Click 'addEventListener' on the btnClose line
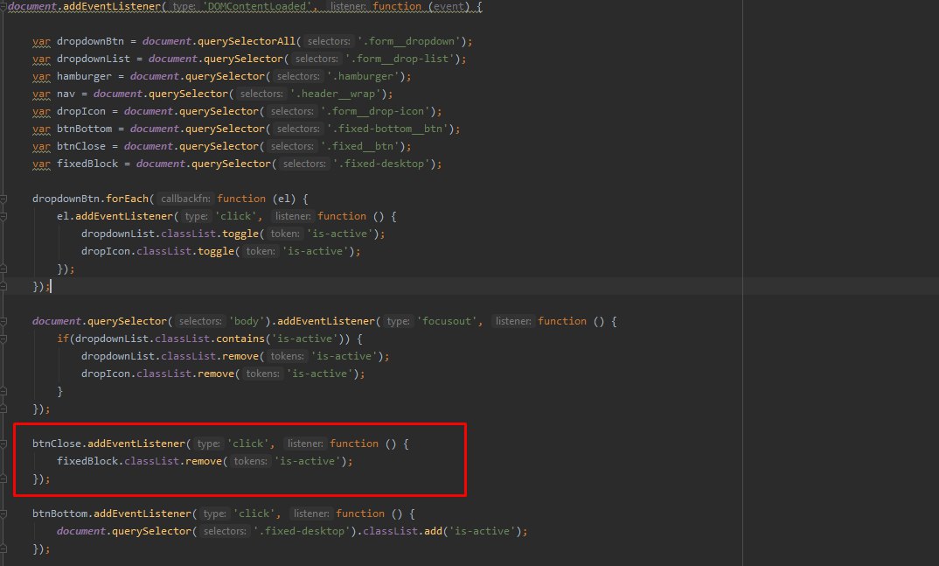 coord(136,444)
